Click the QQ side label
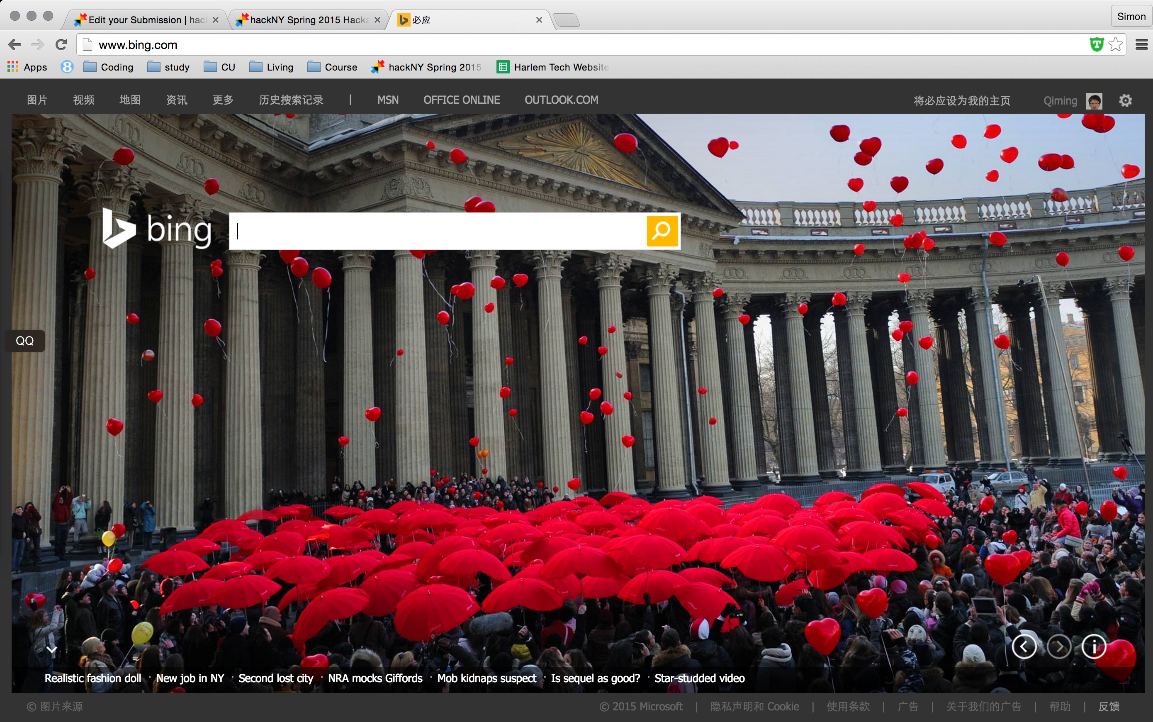 [x=25, y=341]
